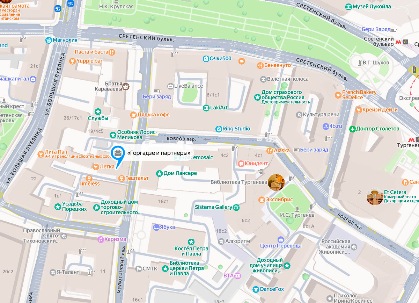Click the Горгадзе и партнеры blue briefcase pin
Image resolution: width=419 pixels, height=303 pixels.
[118, 153]
